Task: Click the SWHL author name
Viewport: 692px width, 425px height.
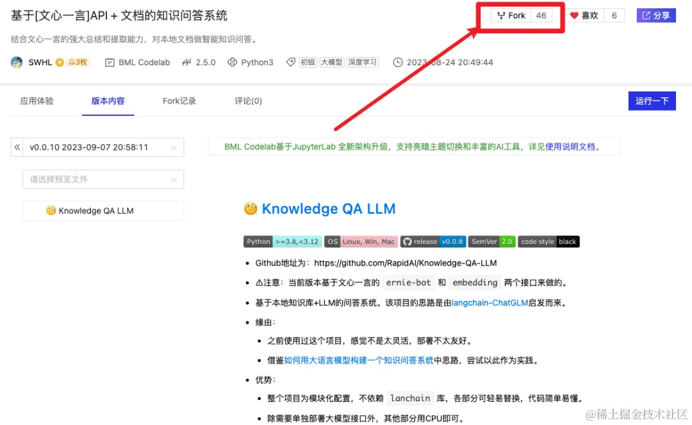Action: 40,62
